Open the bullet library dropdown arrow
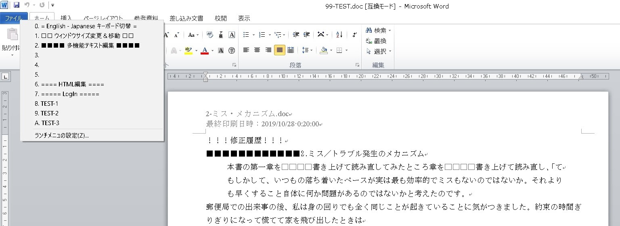Screen dimensions: 620x226 pyautogui.click(x=253, y=35)
